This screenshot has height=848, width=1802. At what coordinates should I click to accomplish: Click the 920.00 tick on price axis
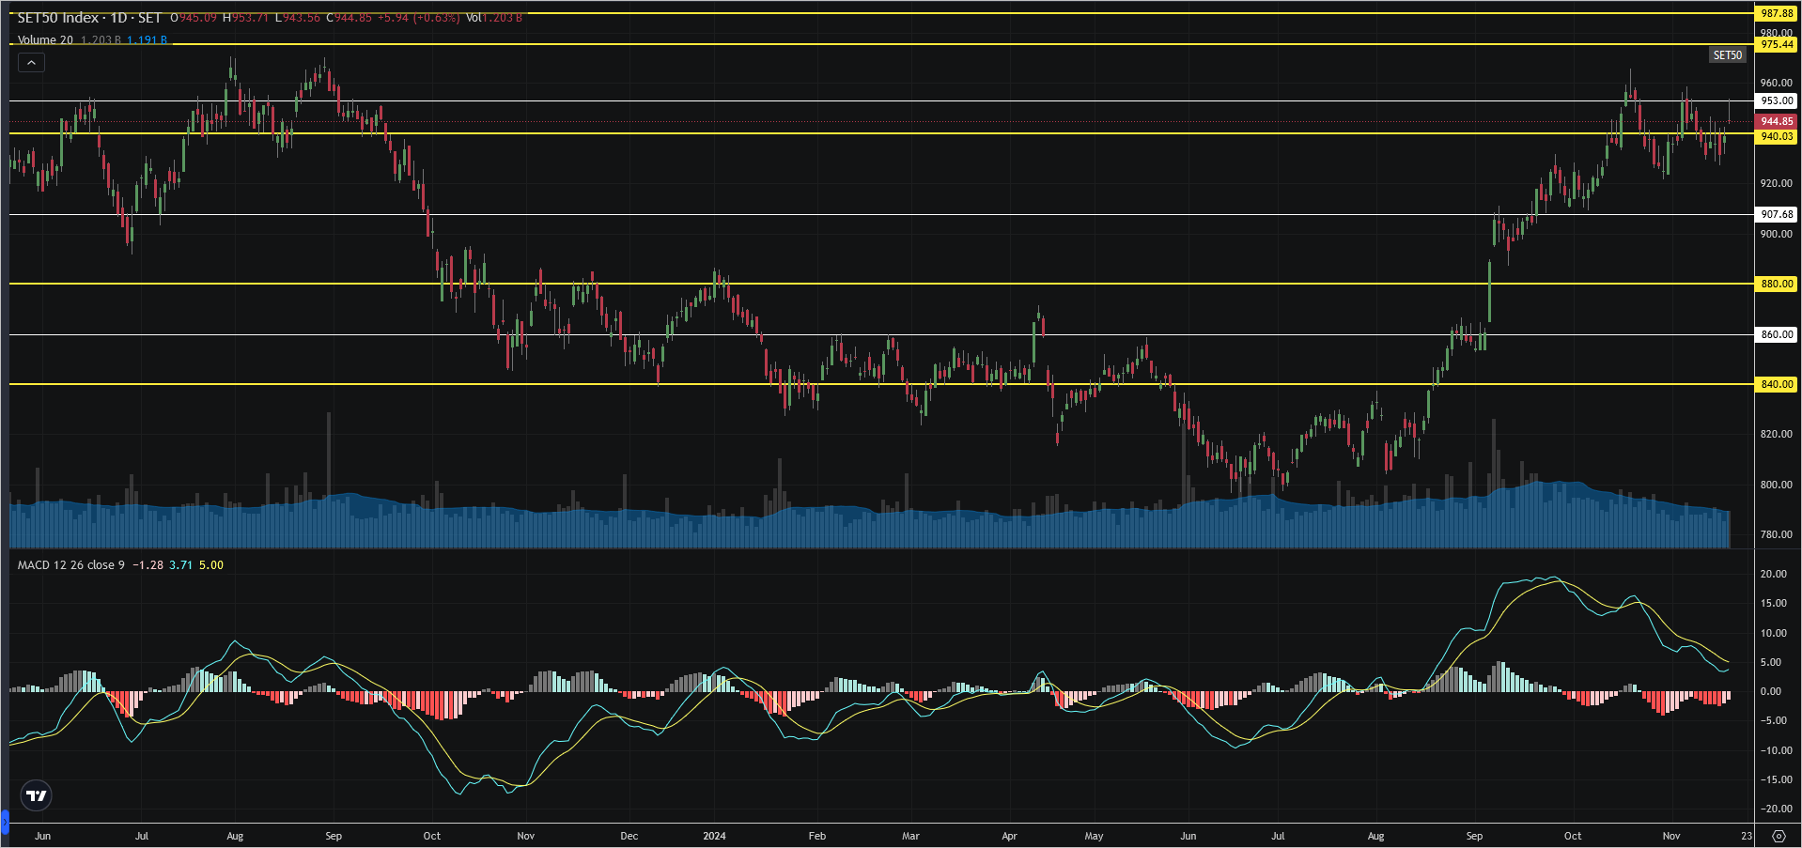tap(1776, 183)
